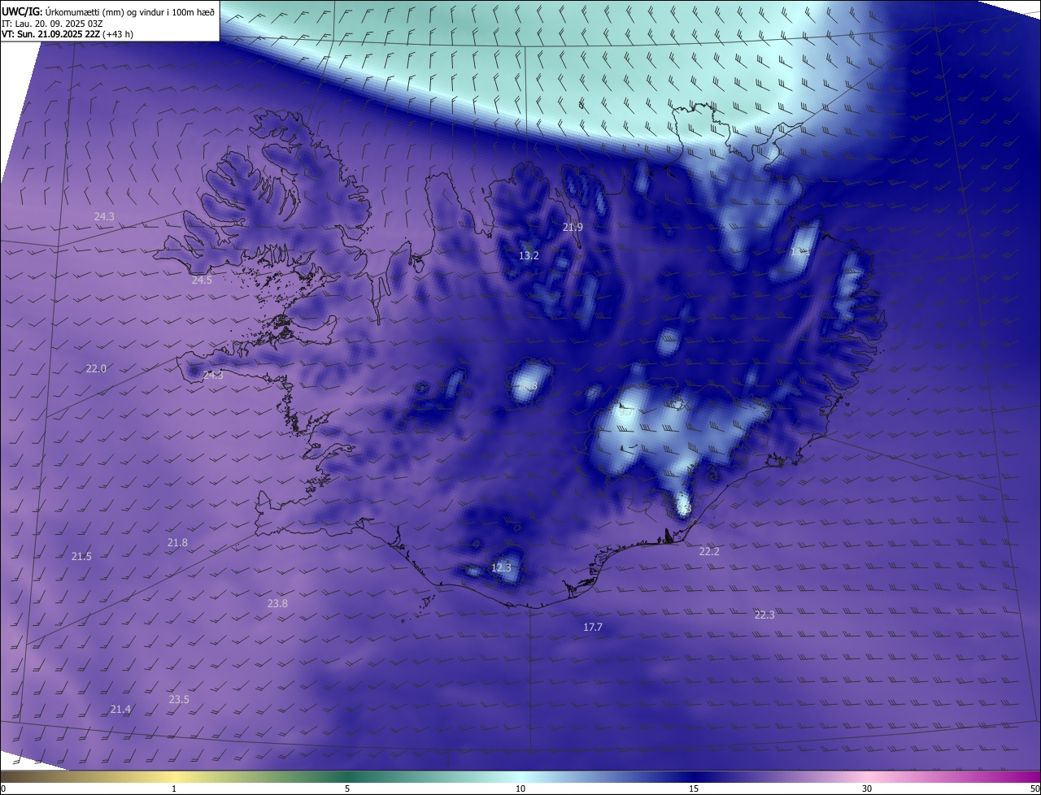Click the 13.2 value label on the map

[x=529, y=255]
